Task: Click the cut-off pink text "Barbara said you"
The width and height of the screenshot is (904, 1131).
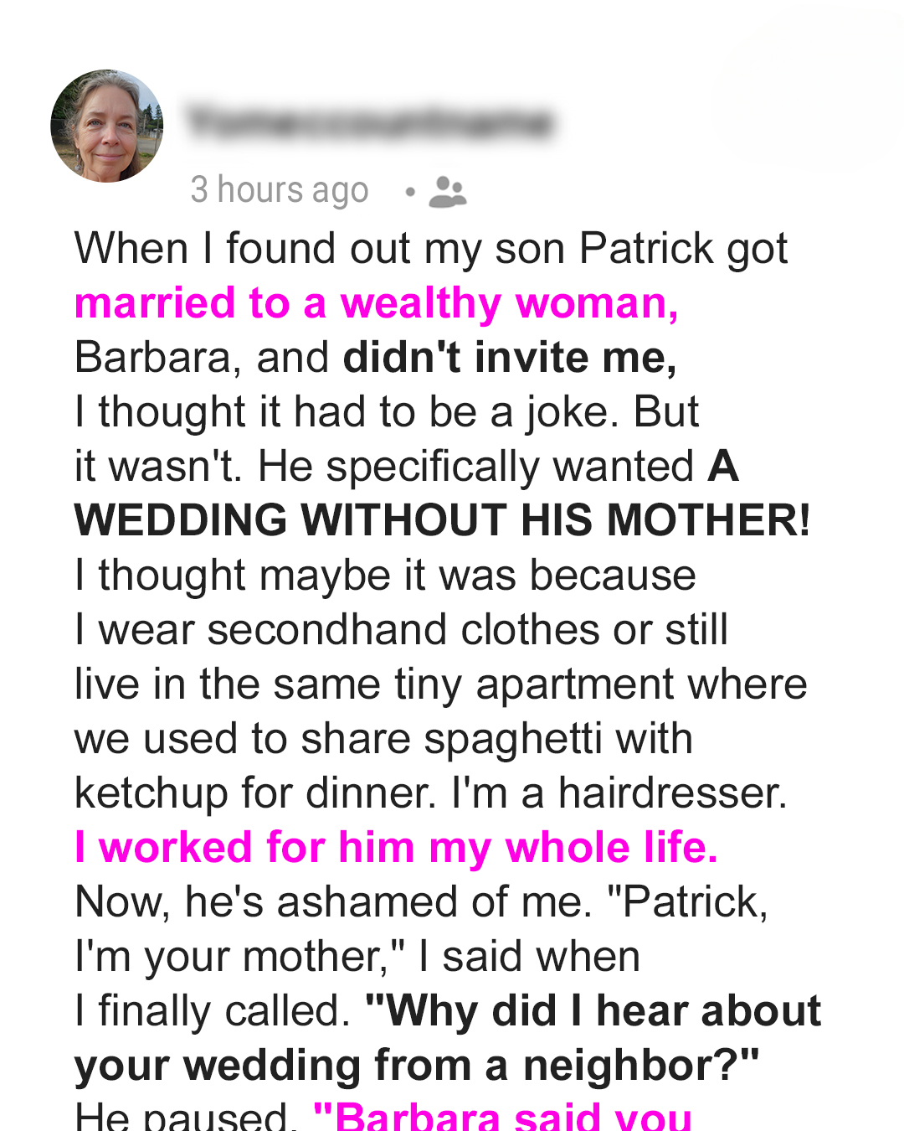Action: pyautogui.click(x=502, y=1117)
